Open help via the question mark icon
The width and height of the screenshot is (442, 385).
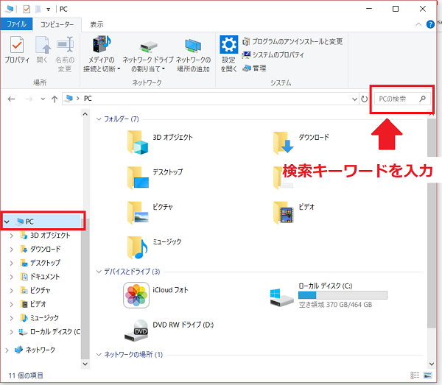[x=430, y=24]
